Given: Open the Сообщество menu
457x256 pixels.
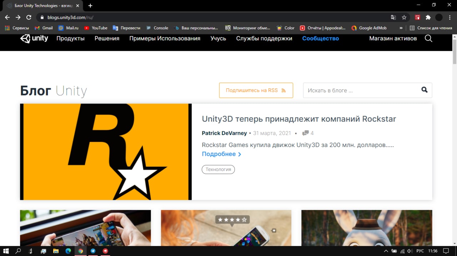Looking at the screenshot, I should (x=321, y=38).
